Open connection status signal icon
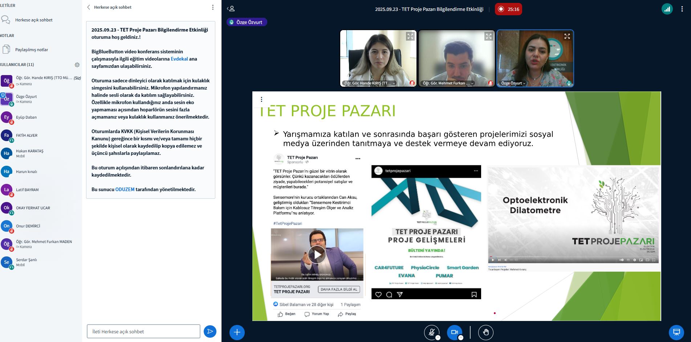This screenshot has height=342, width=691. (667, 9)
